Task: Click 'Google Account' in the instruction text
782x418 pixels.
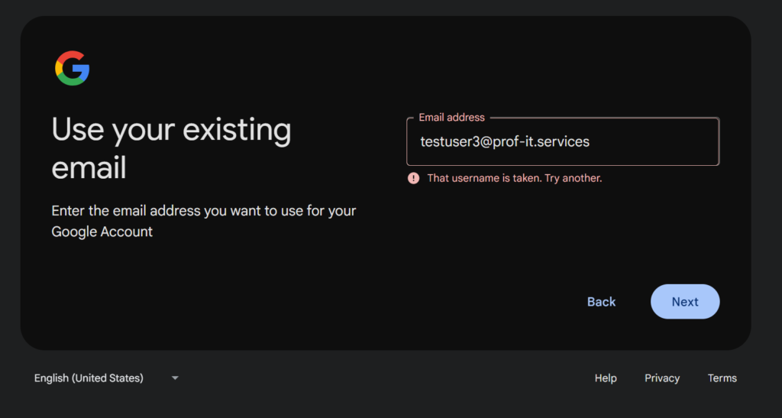Action: [x=102, y=232]
